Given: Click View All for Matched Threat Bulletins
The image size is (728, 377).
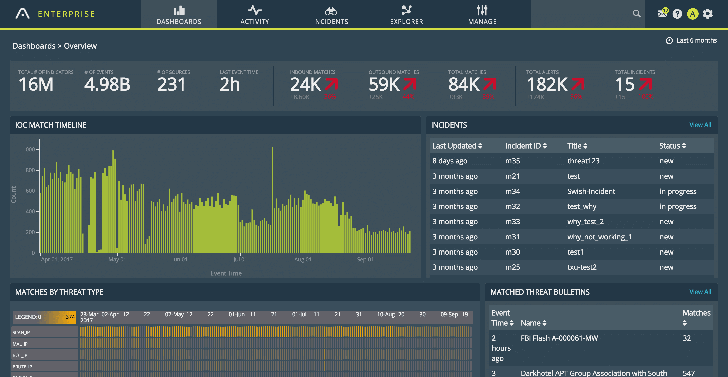Looking at the screenshot, I should coord(700,292).
